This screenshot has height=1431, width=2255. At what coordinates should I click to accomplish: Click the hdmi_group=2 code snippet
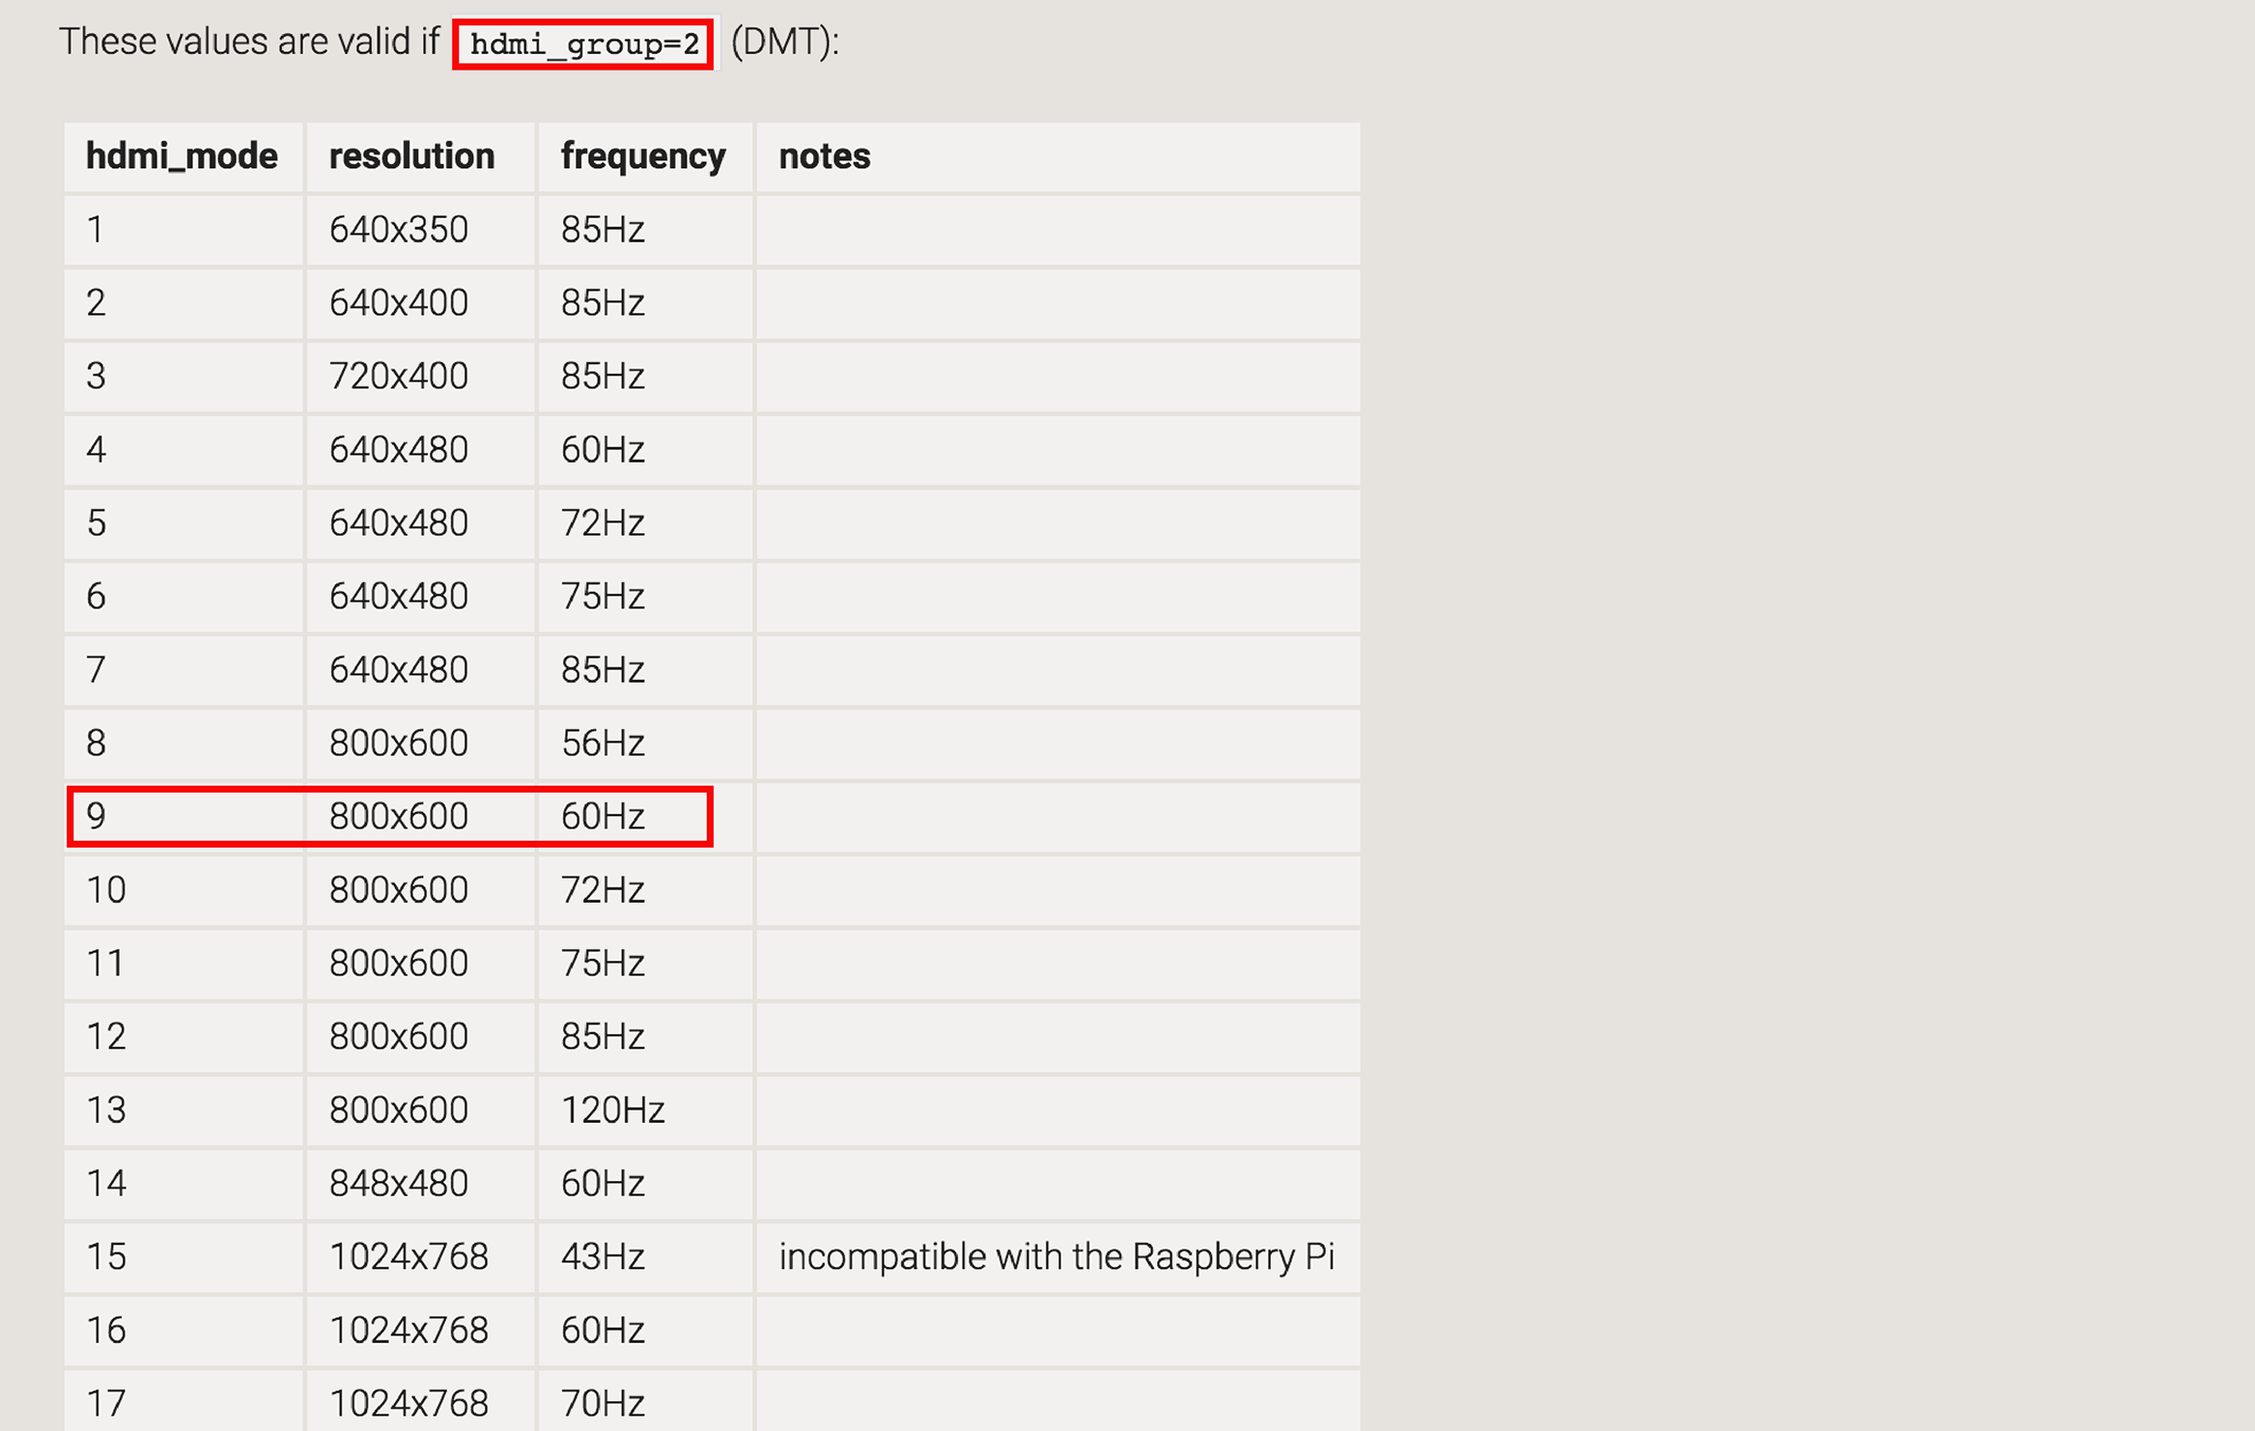pyautogui.click(x=583, y=44)
